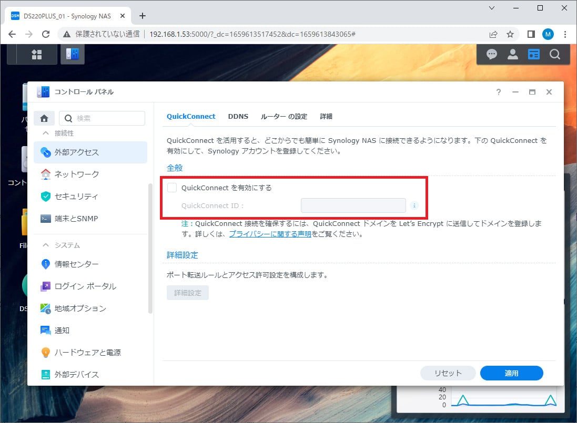Viewport: 577px width, 423px height.
Task: Go to Control Panel home icon
Action: 44,118
